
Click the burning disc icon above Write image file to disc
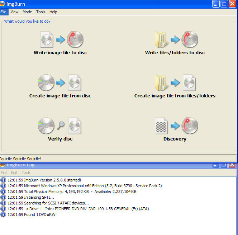pos(75,39)
